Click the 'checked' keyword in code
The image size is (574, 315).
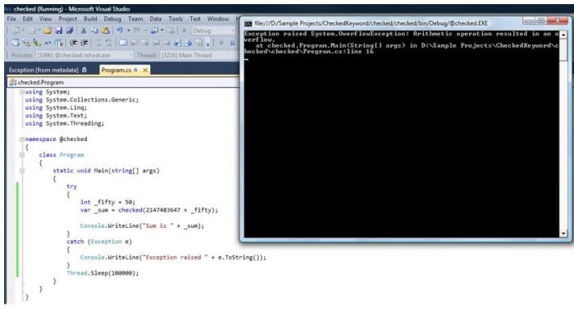click(130, 210)
